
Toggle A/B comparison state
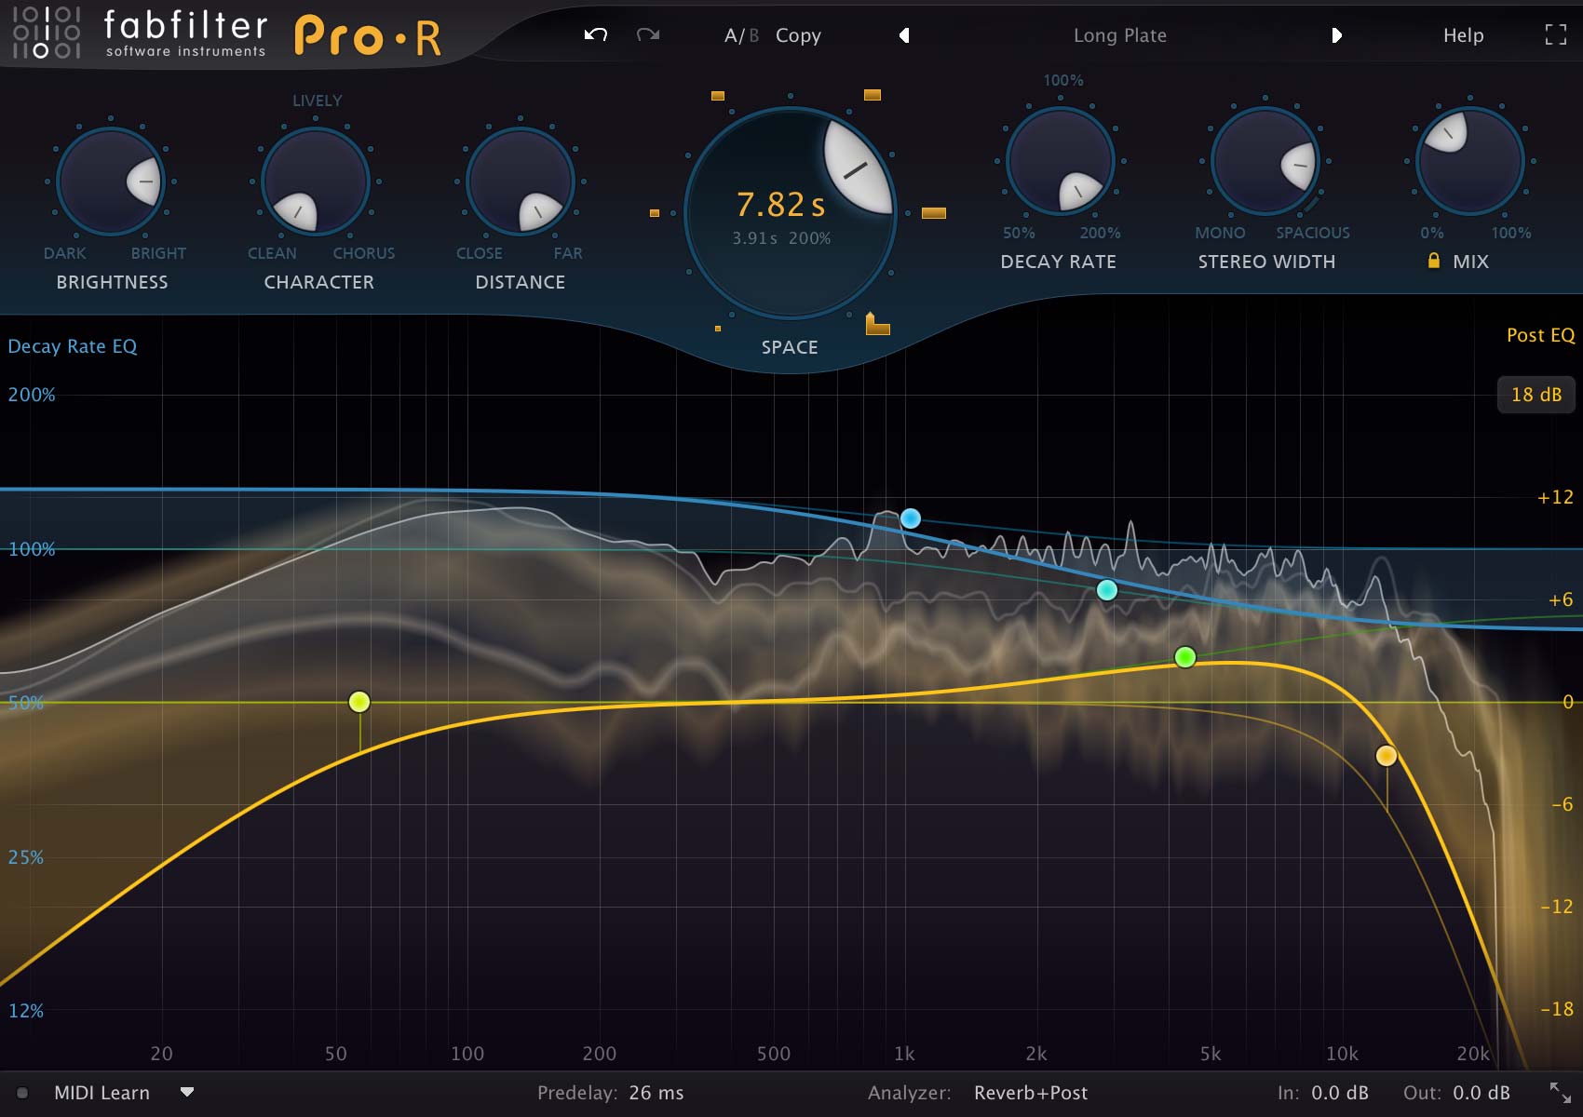(x=741, y=35)
